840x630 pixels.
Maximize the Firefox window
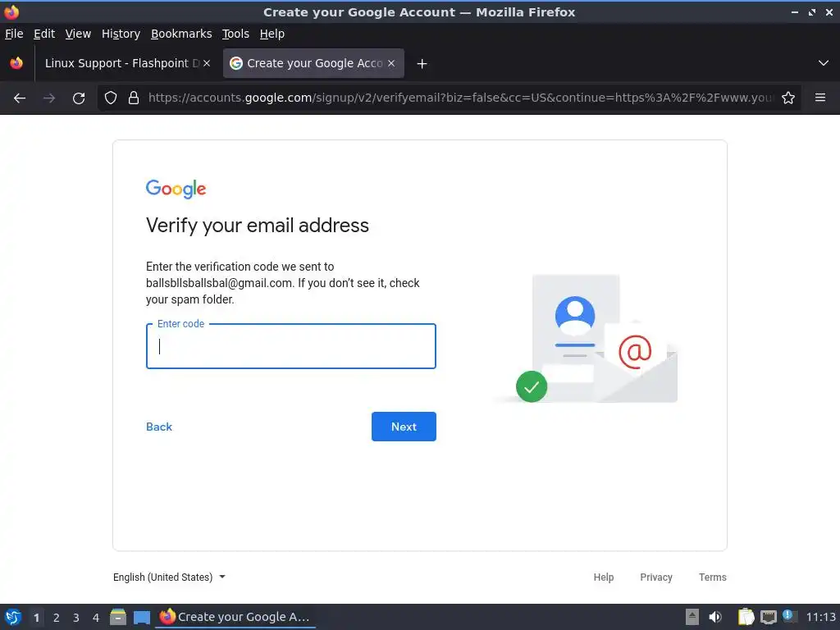point(812,11)
